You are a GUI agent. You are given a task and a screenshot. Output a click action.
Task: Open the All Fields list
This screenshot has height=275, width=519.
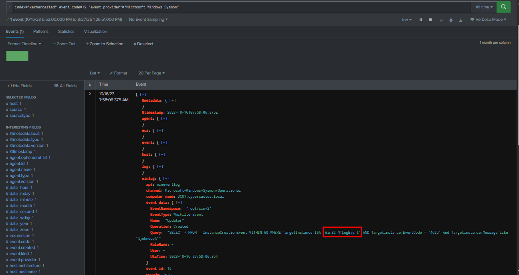[x=65, y=86]
